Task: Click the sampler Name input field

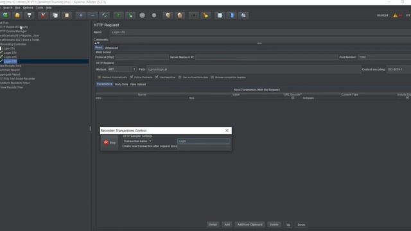Action: pos(261,32)
